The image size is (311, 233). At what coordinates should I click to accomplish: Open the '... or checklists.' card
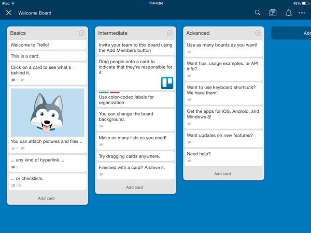(x=47, y=182)
